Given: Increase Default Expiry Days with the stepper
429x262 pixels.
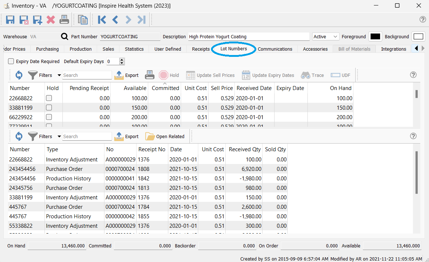Looking at the screenshot, I should tap(122, 59).
